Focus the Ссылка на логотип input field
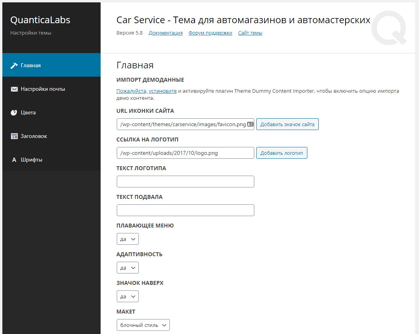This screenshot has width=419, height=334. pyautogui.click(x=186, y=153)
